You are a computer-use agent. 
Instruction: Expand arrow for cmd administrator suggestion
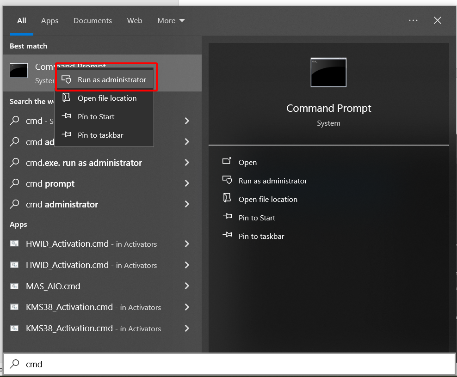pos(187,204)
